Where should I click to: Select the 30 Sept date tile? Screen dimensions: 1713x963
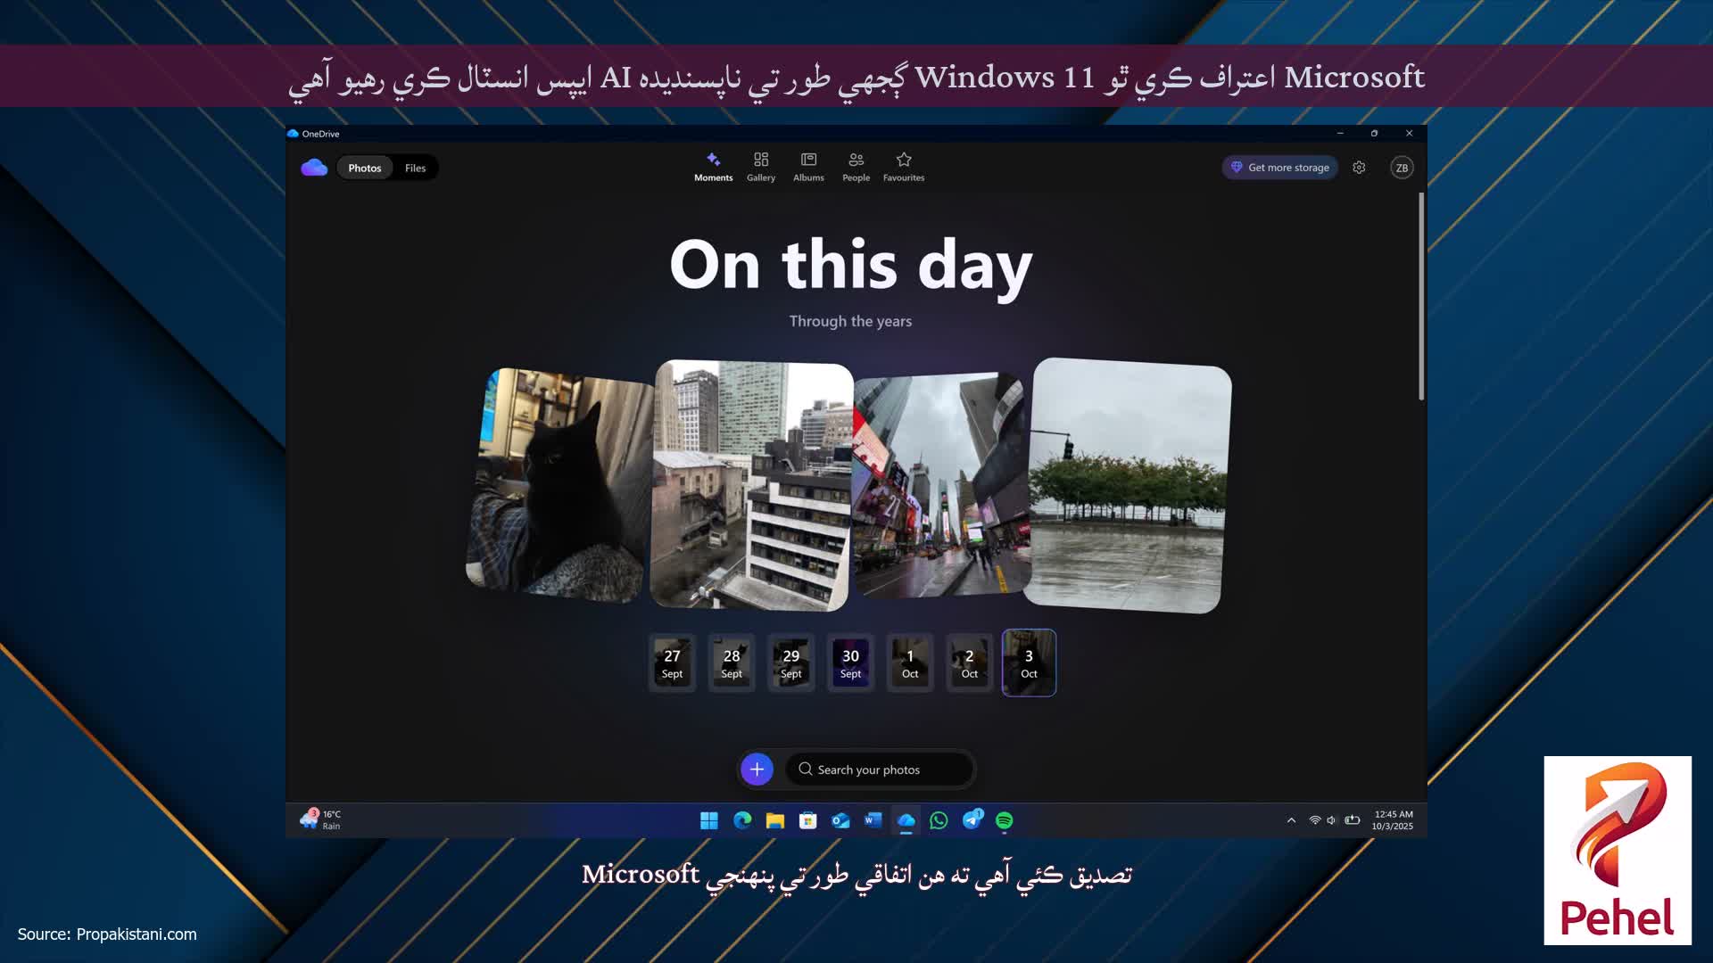[x=850, y=663]
